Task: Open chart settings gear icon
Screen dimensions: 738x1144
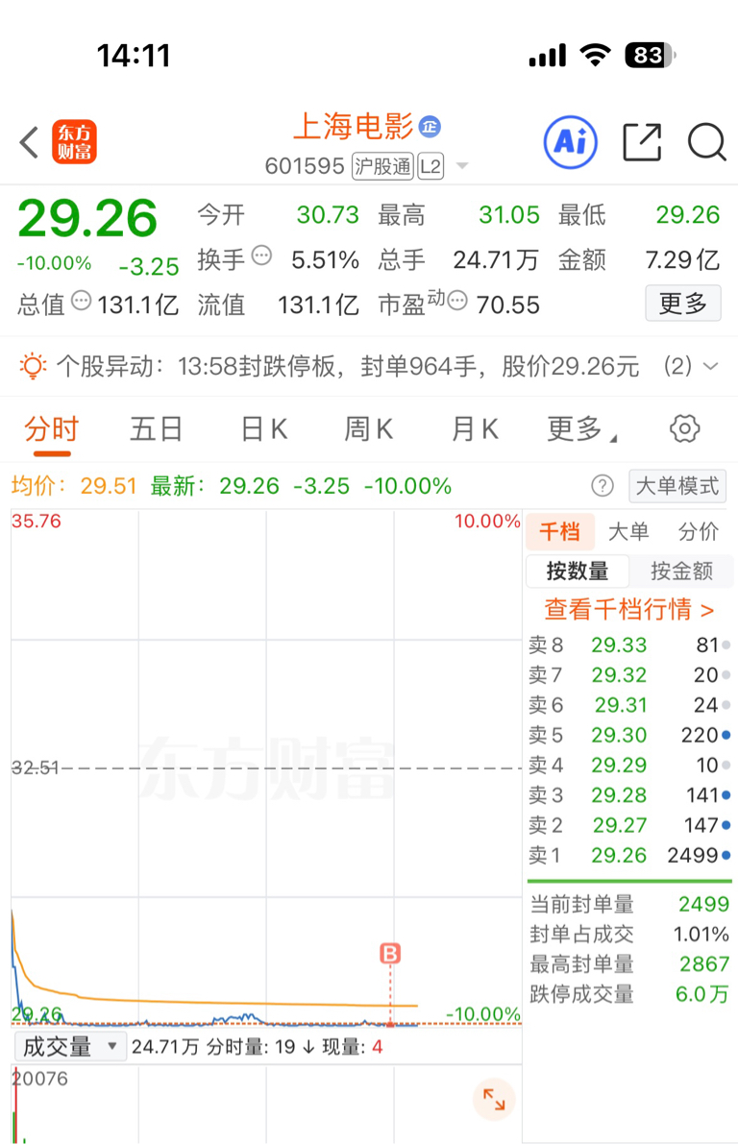Action: [x=685, y=429]
